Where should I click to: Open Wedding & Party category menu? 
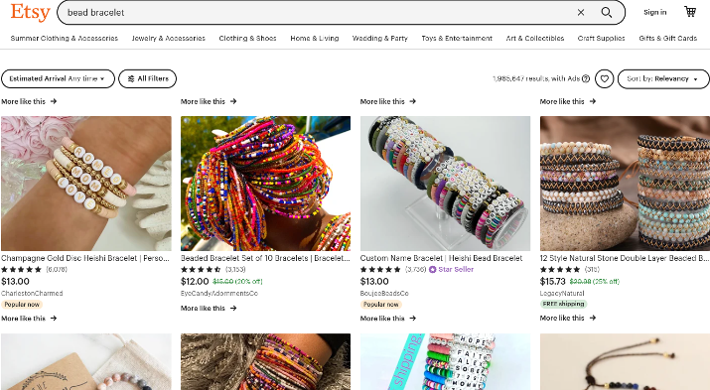click(x=380, y=39)
